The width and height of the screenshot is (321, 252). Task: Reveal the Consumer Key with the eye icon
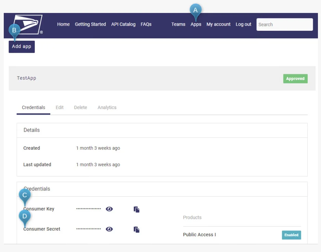109,209
